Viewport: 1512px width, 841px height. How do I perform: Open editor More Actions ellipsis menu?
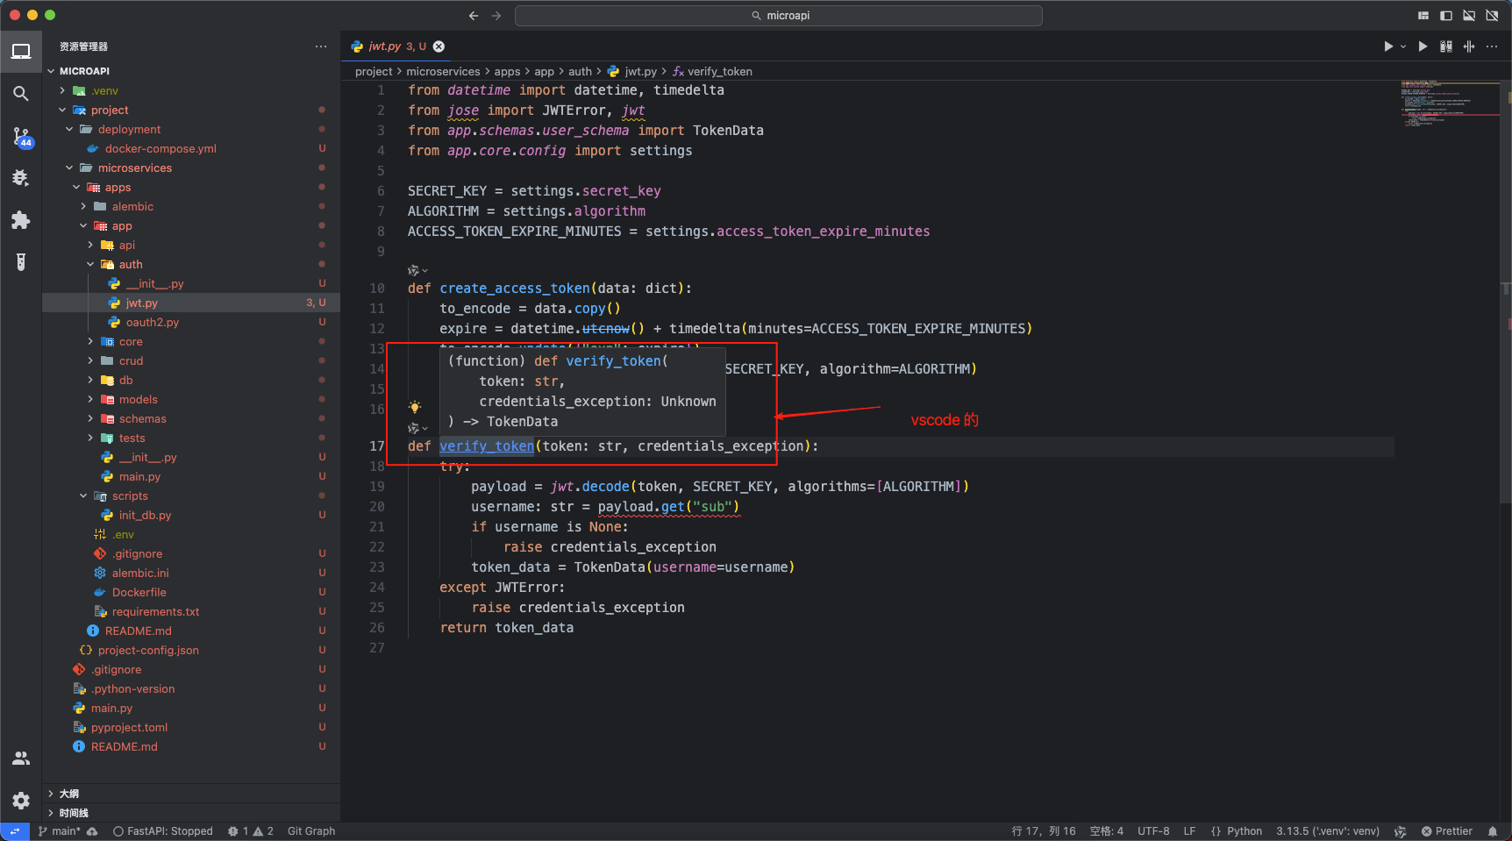click(1492, 46)
